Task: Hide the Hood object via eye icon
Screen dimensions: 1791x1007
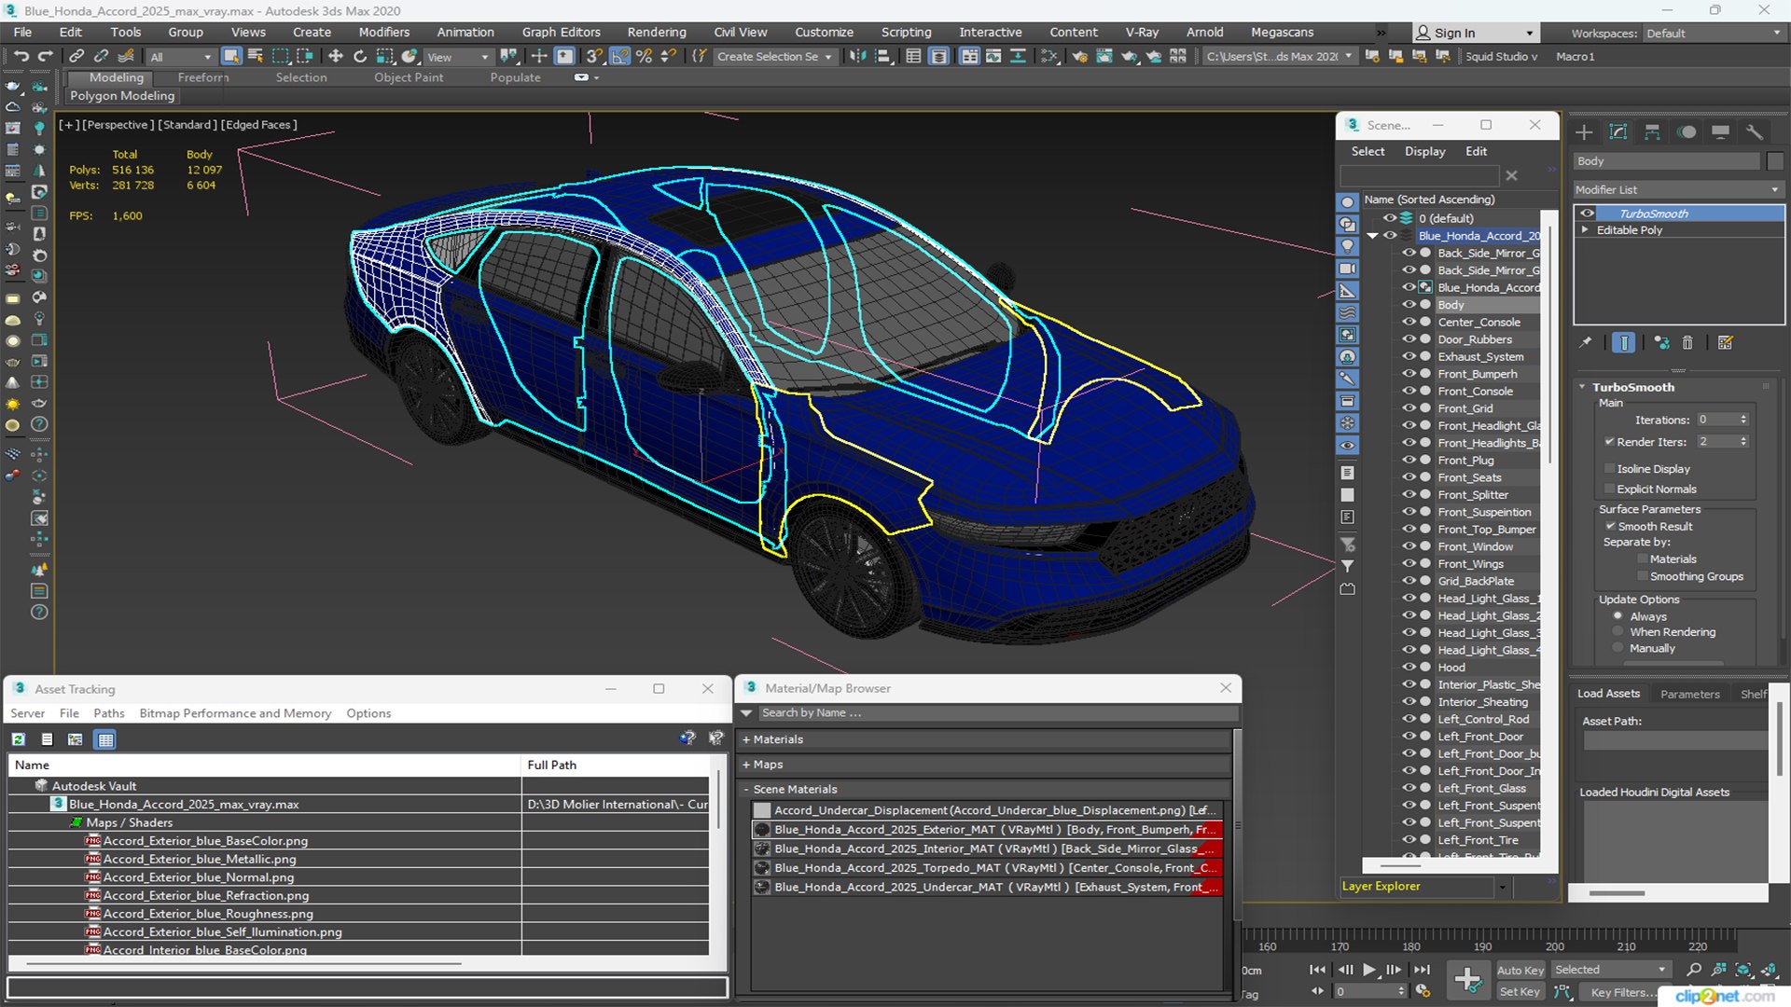Action: pyautogui.click(x=1409, y=668)
